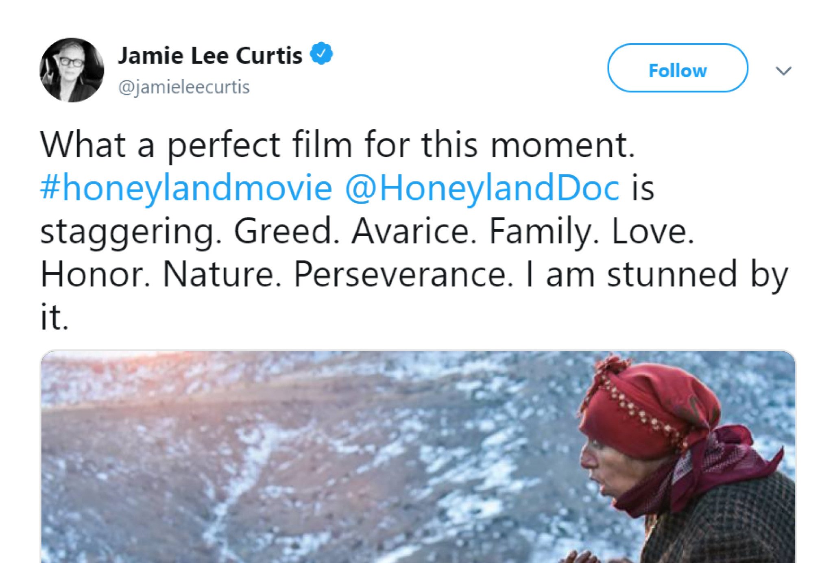Viewport: 833px width, 563px height.
Task: Go to the @HoneylandDoc mention
Action: click(x=482, y=188)
